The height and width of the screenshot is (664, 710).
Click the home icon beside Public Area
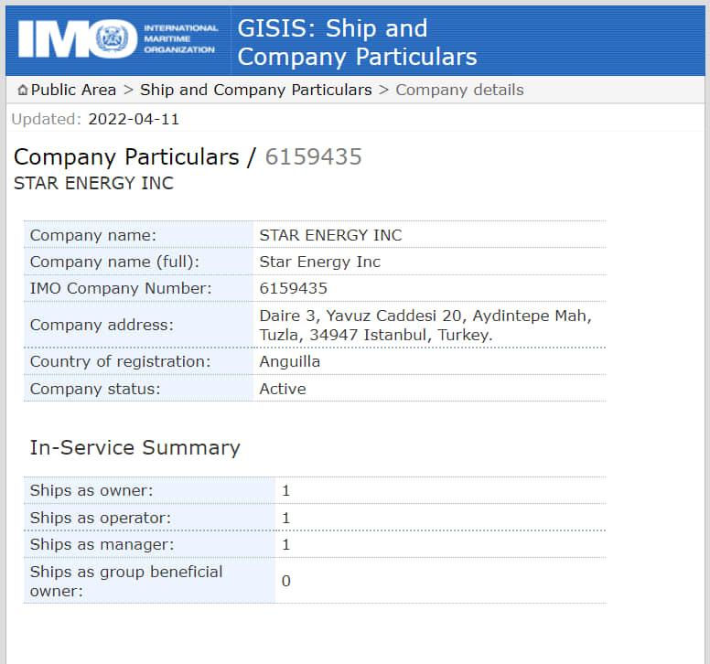(x=22, y=90)
